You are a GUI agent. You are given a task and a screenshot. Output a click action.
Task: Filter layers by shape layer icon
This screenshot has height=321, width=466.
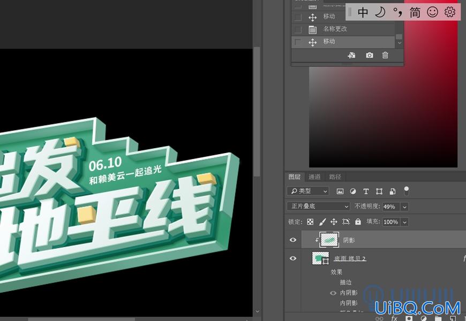point(379,192)
